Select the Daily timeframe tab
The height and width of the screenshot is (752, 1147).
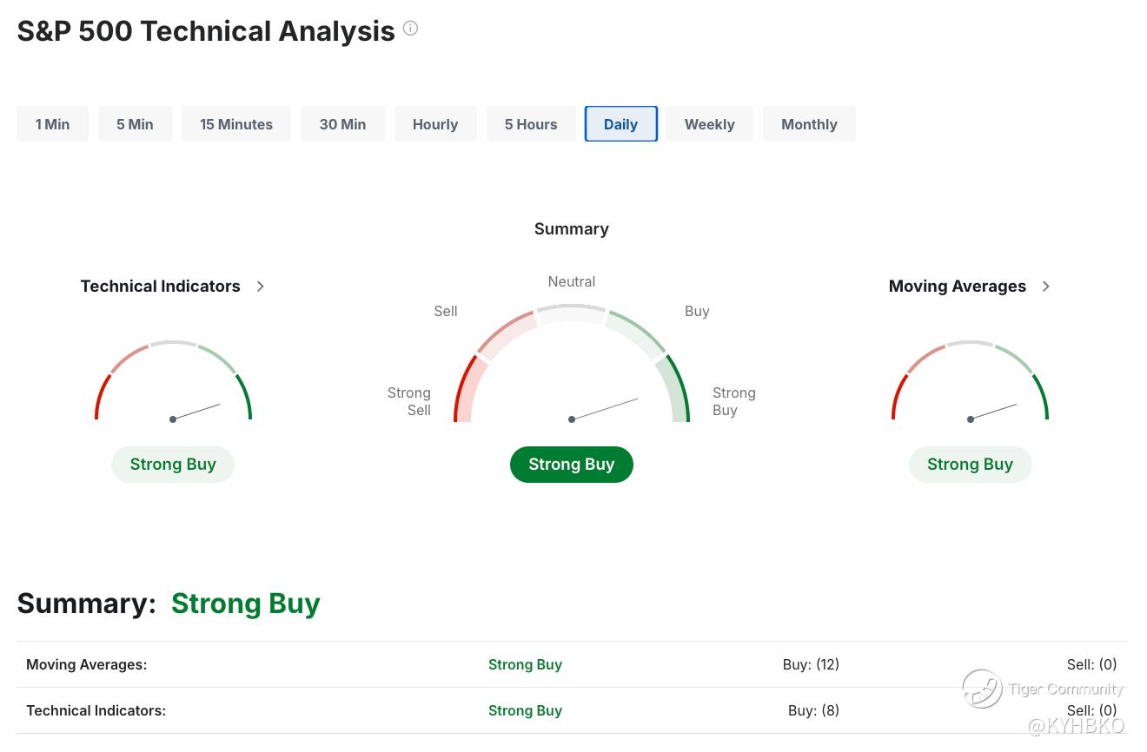tap(620, 124)
